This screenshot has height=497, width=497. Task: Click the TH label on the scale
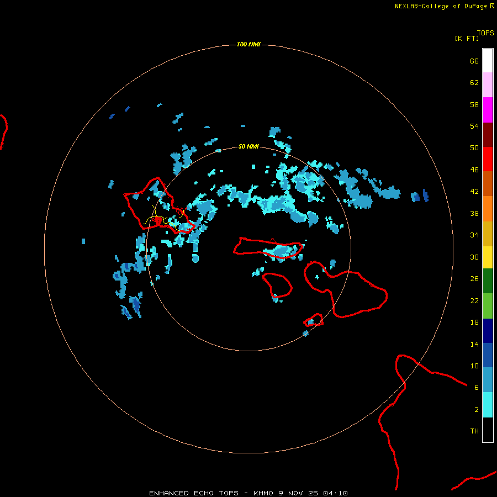[x=474, y=431]
